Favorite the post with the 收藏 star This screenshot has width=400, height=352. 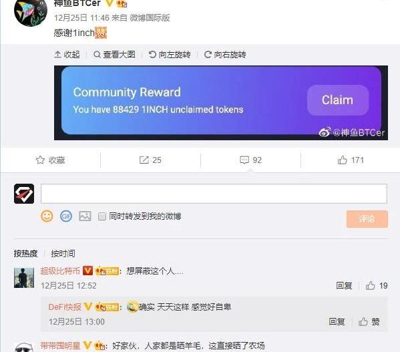tap(50, 160)
